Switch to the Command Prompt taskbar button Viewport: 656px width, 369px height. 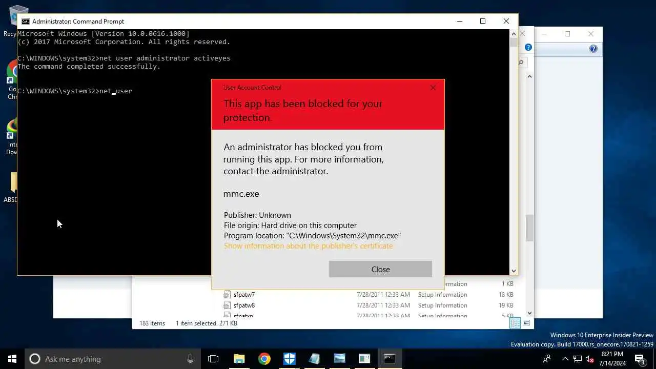click(389, 359)
